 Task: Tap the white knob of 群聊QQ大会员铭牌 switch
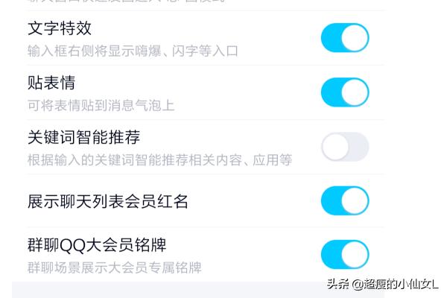click(x=355, y=255)
